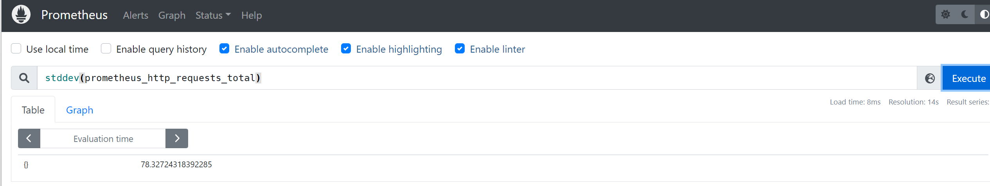Turn off the Enable linter checkbox
This screenshot has height=186, width=990.
tap(460, 49)
